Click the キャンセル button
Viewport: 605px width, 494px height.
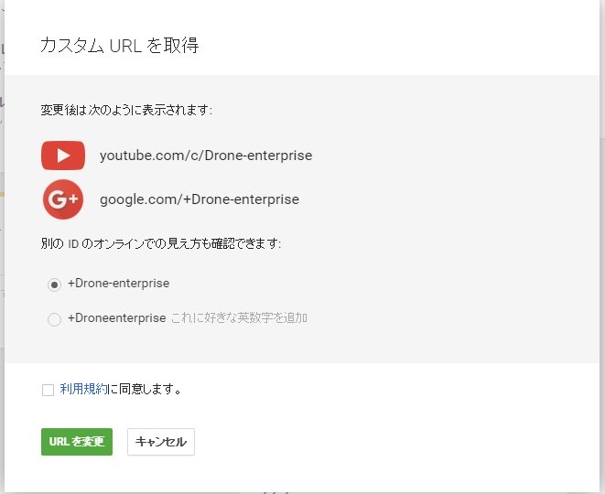coord(161,442)
